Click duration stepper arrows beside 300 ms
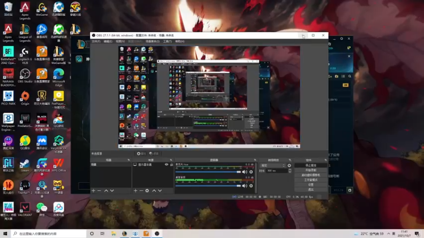The image size is (424, 238). coord(289,171)
